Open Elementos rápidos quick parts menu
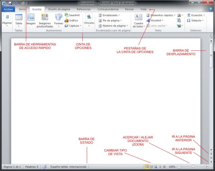 tap(161, 15)
